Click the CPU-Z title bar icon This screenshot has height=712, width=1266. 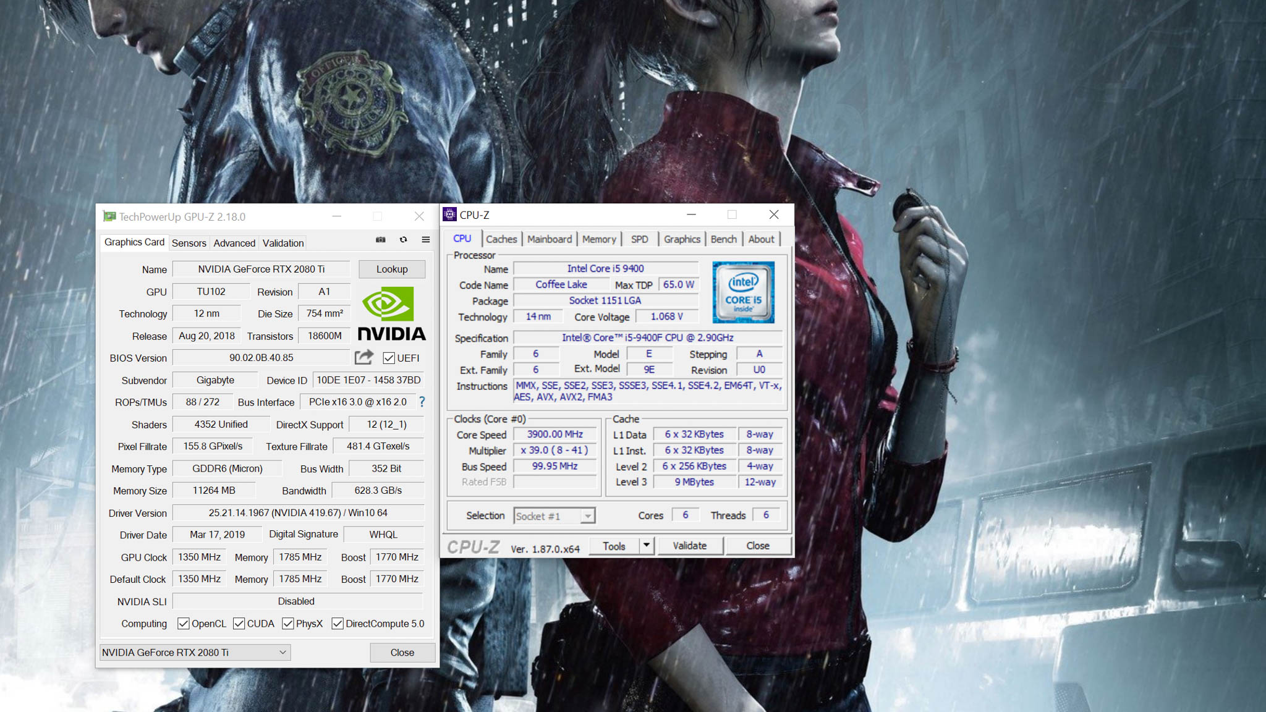point(449,214)
